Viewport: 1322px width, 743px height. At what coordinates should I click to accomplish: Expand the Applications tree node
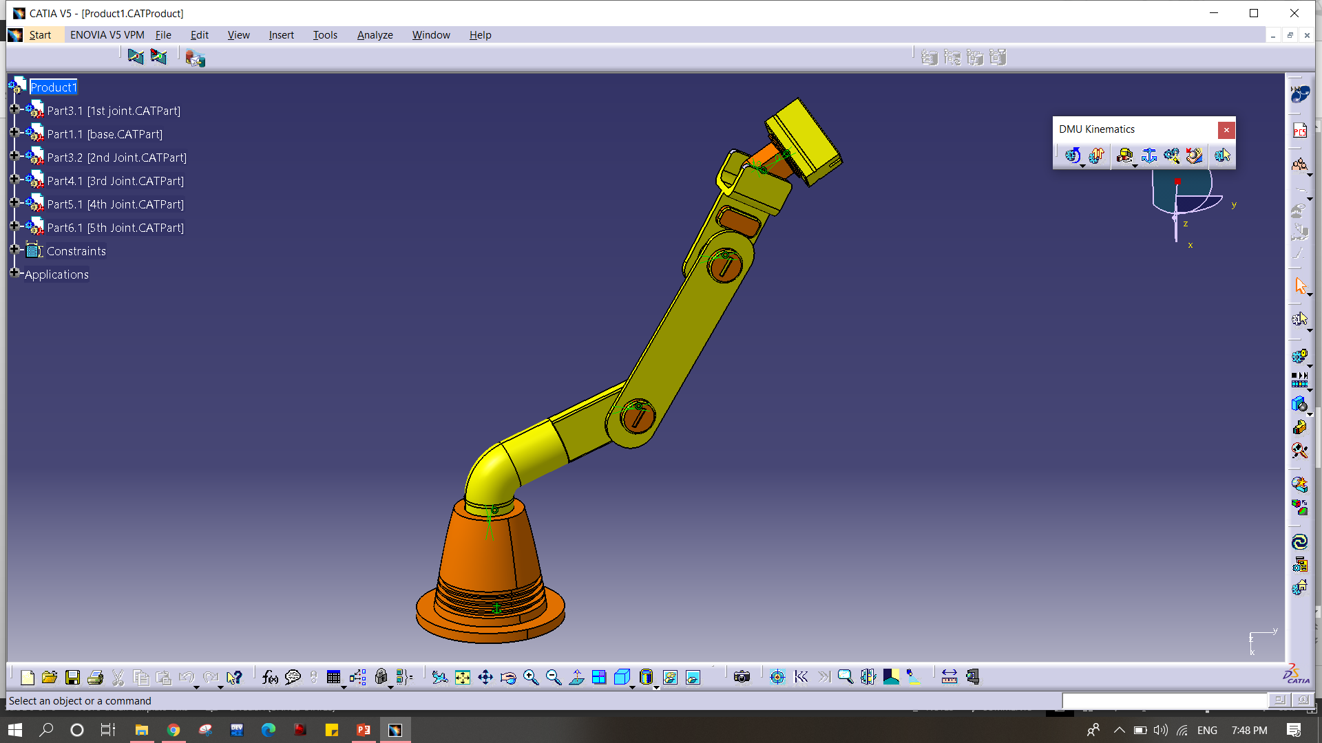tap(14, 272)
